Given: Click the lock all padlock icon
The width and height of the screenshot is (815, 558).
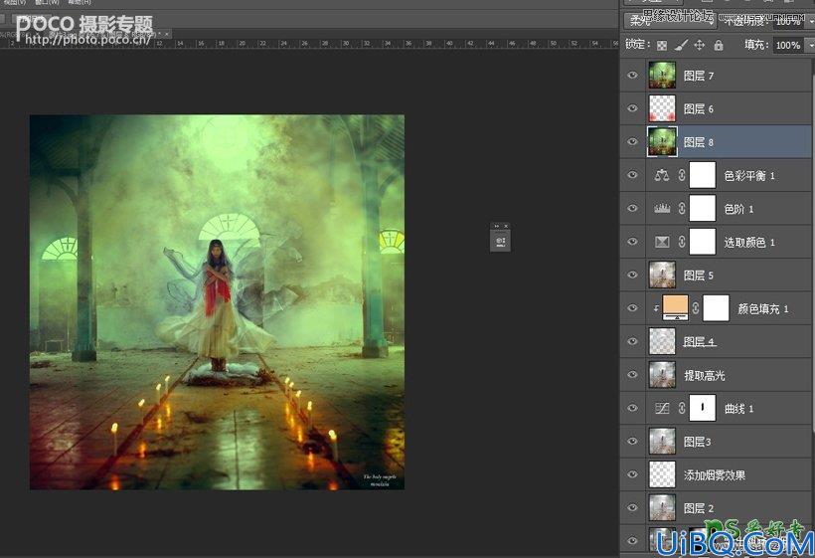Looking at the screenshot, I should click(719, 45).
